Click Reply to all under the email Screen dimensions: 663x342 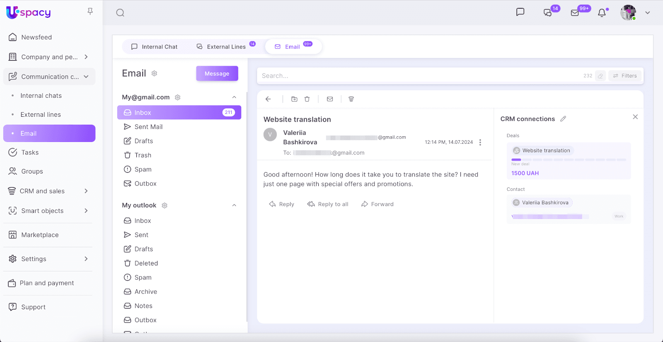click(328, 204)
